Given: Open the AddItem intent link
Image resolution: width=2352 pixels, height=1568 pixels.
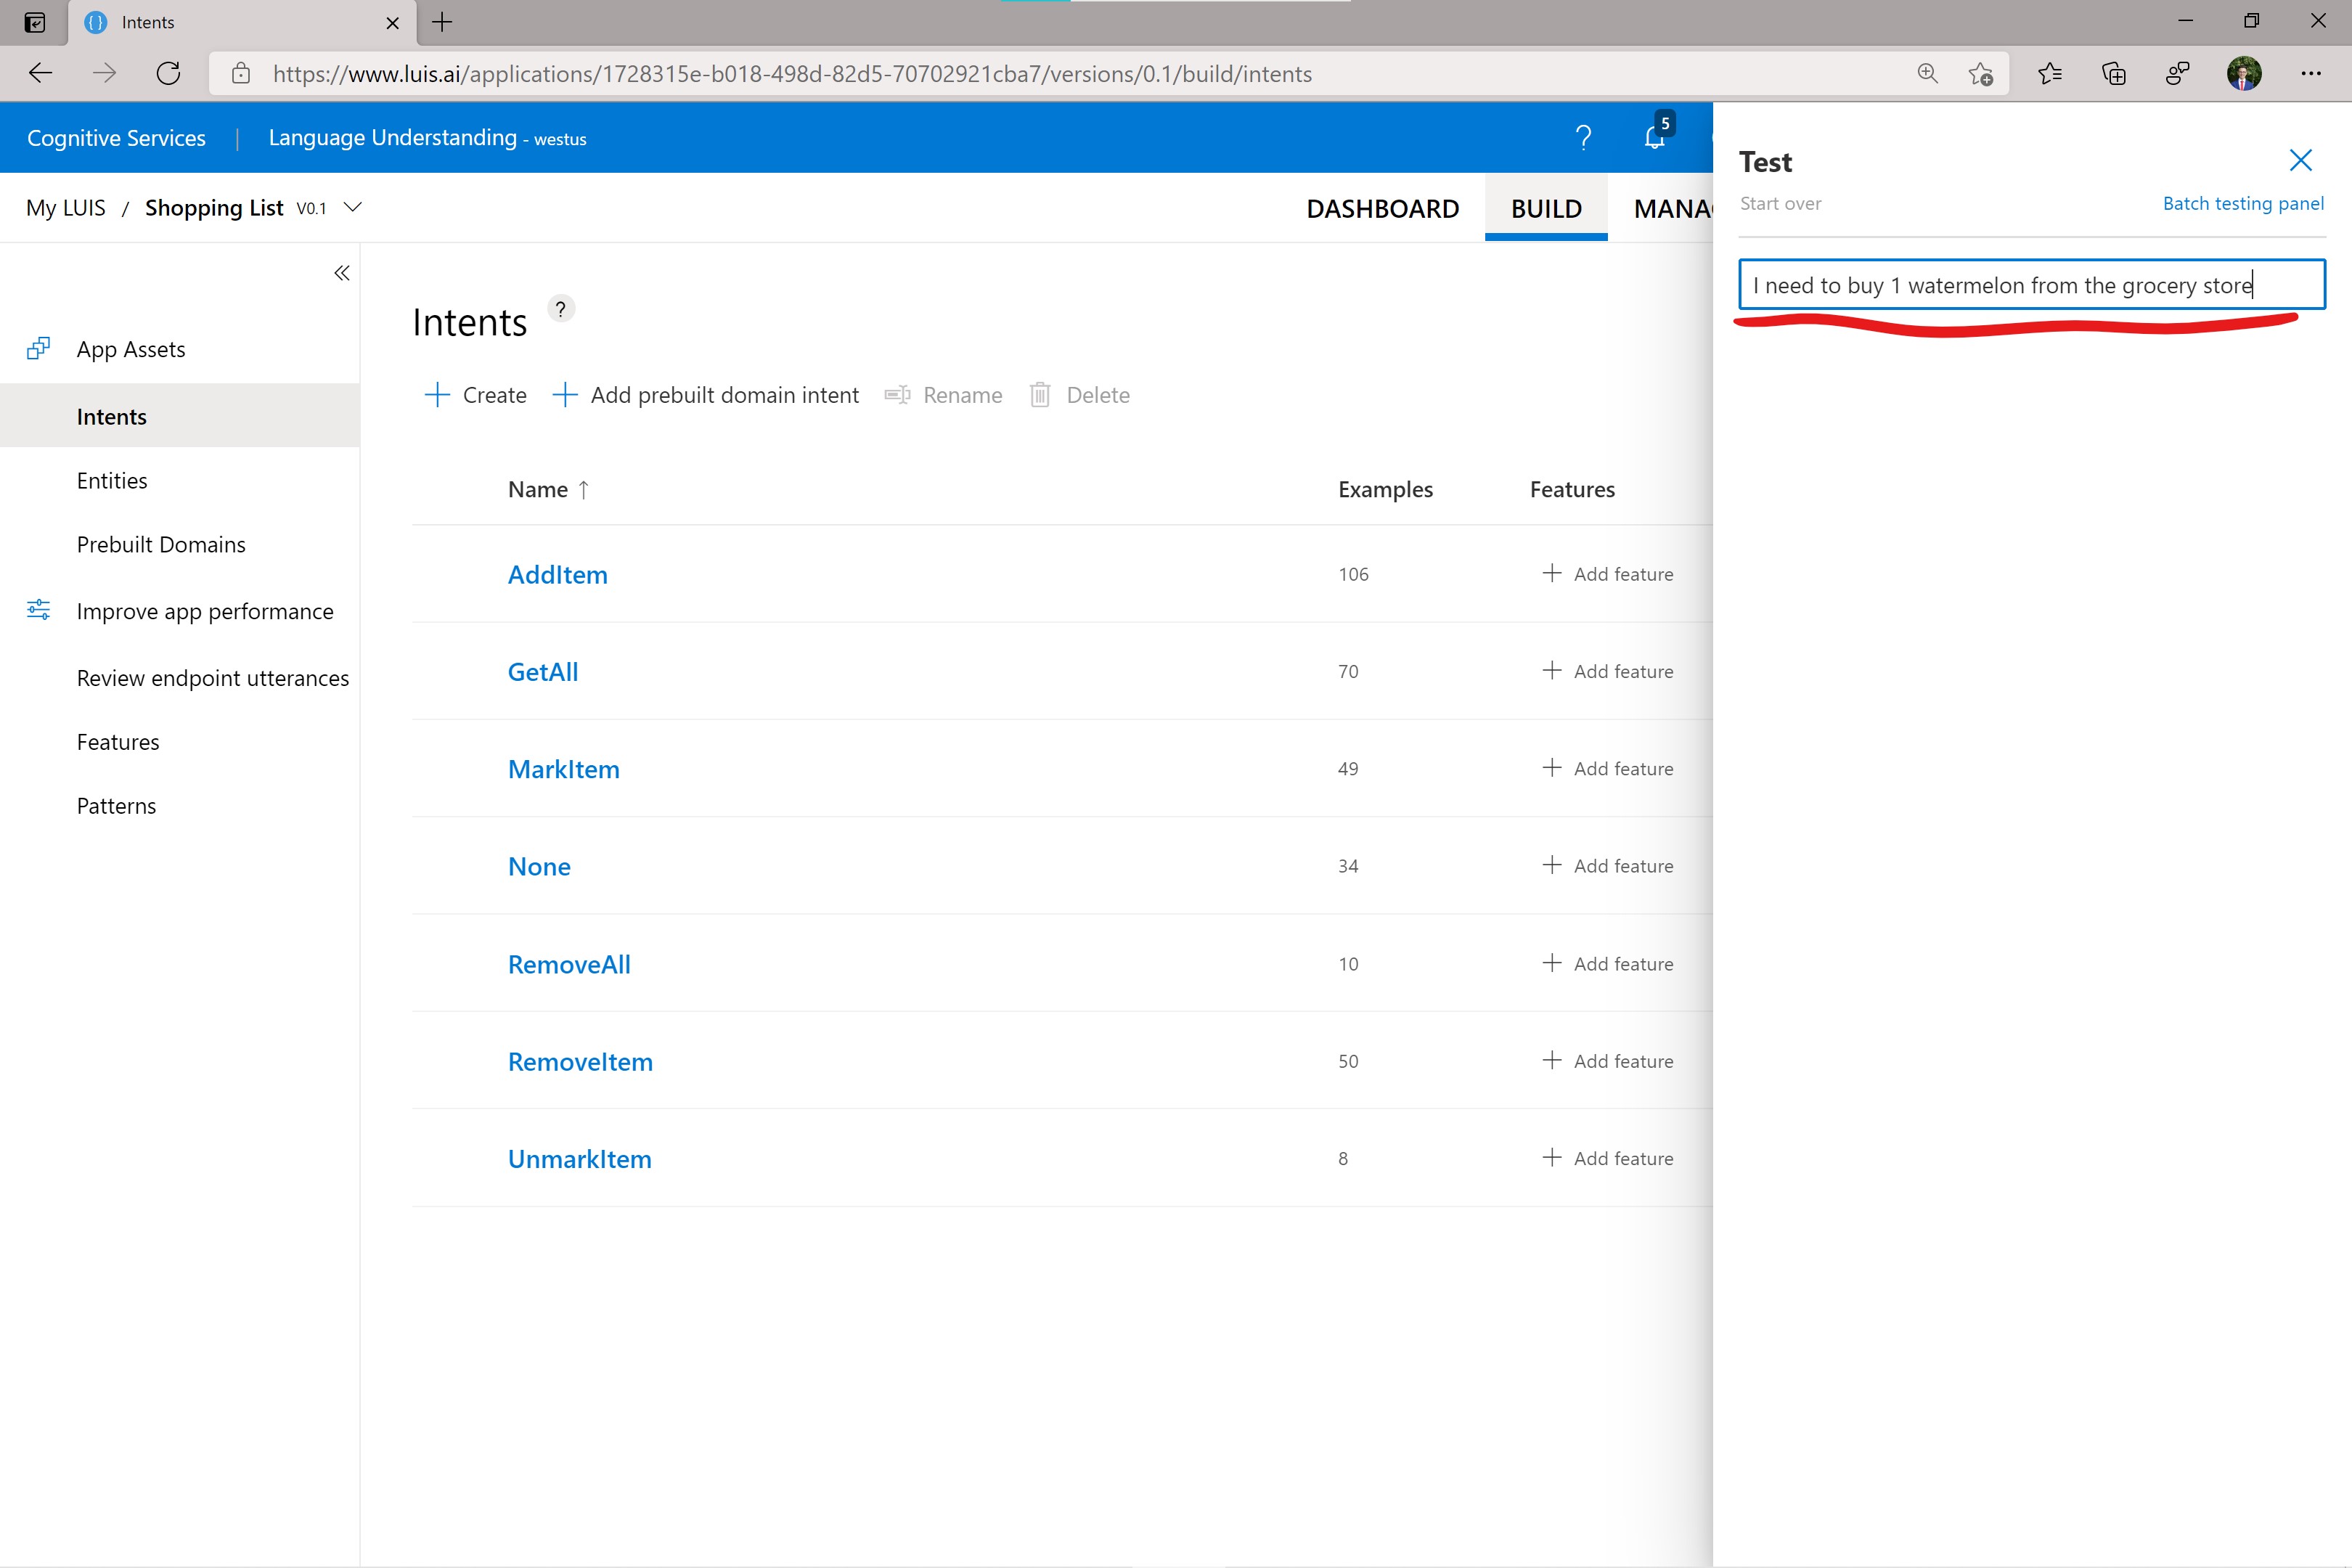Looking at the screenshot, I should pos(557,575).
